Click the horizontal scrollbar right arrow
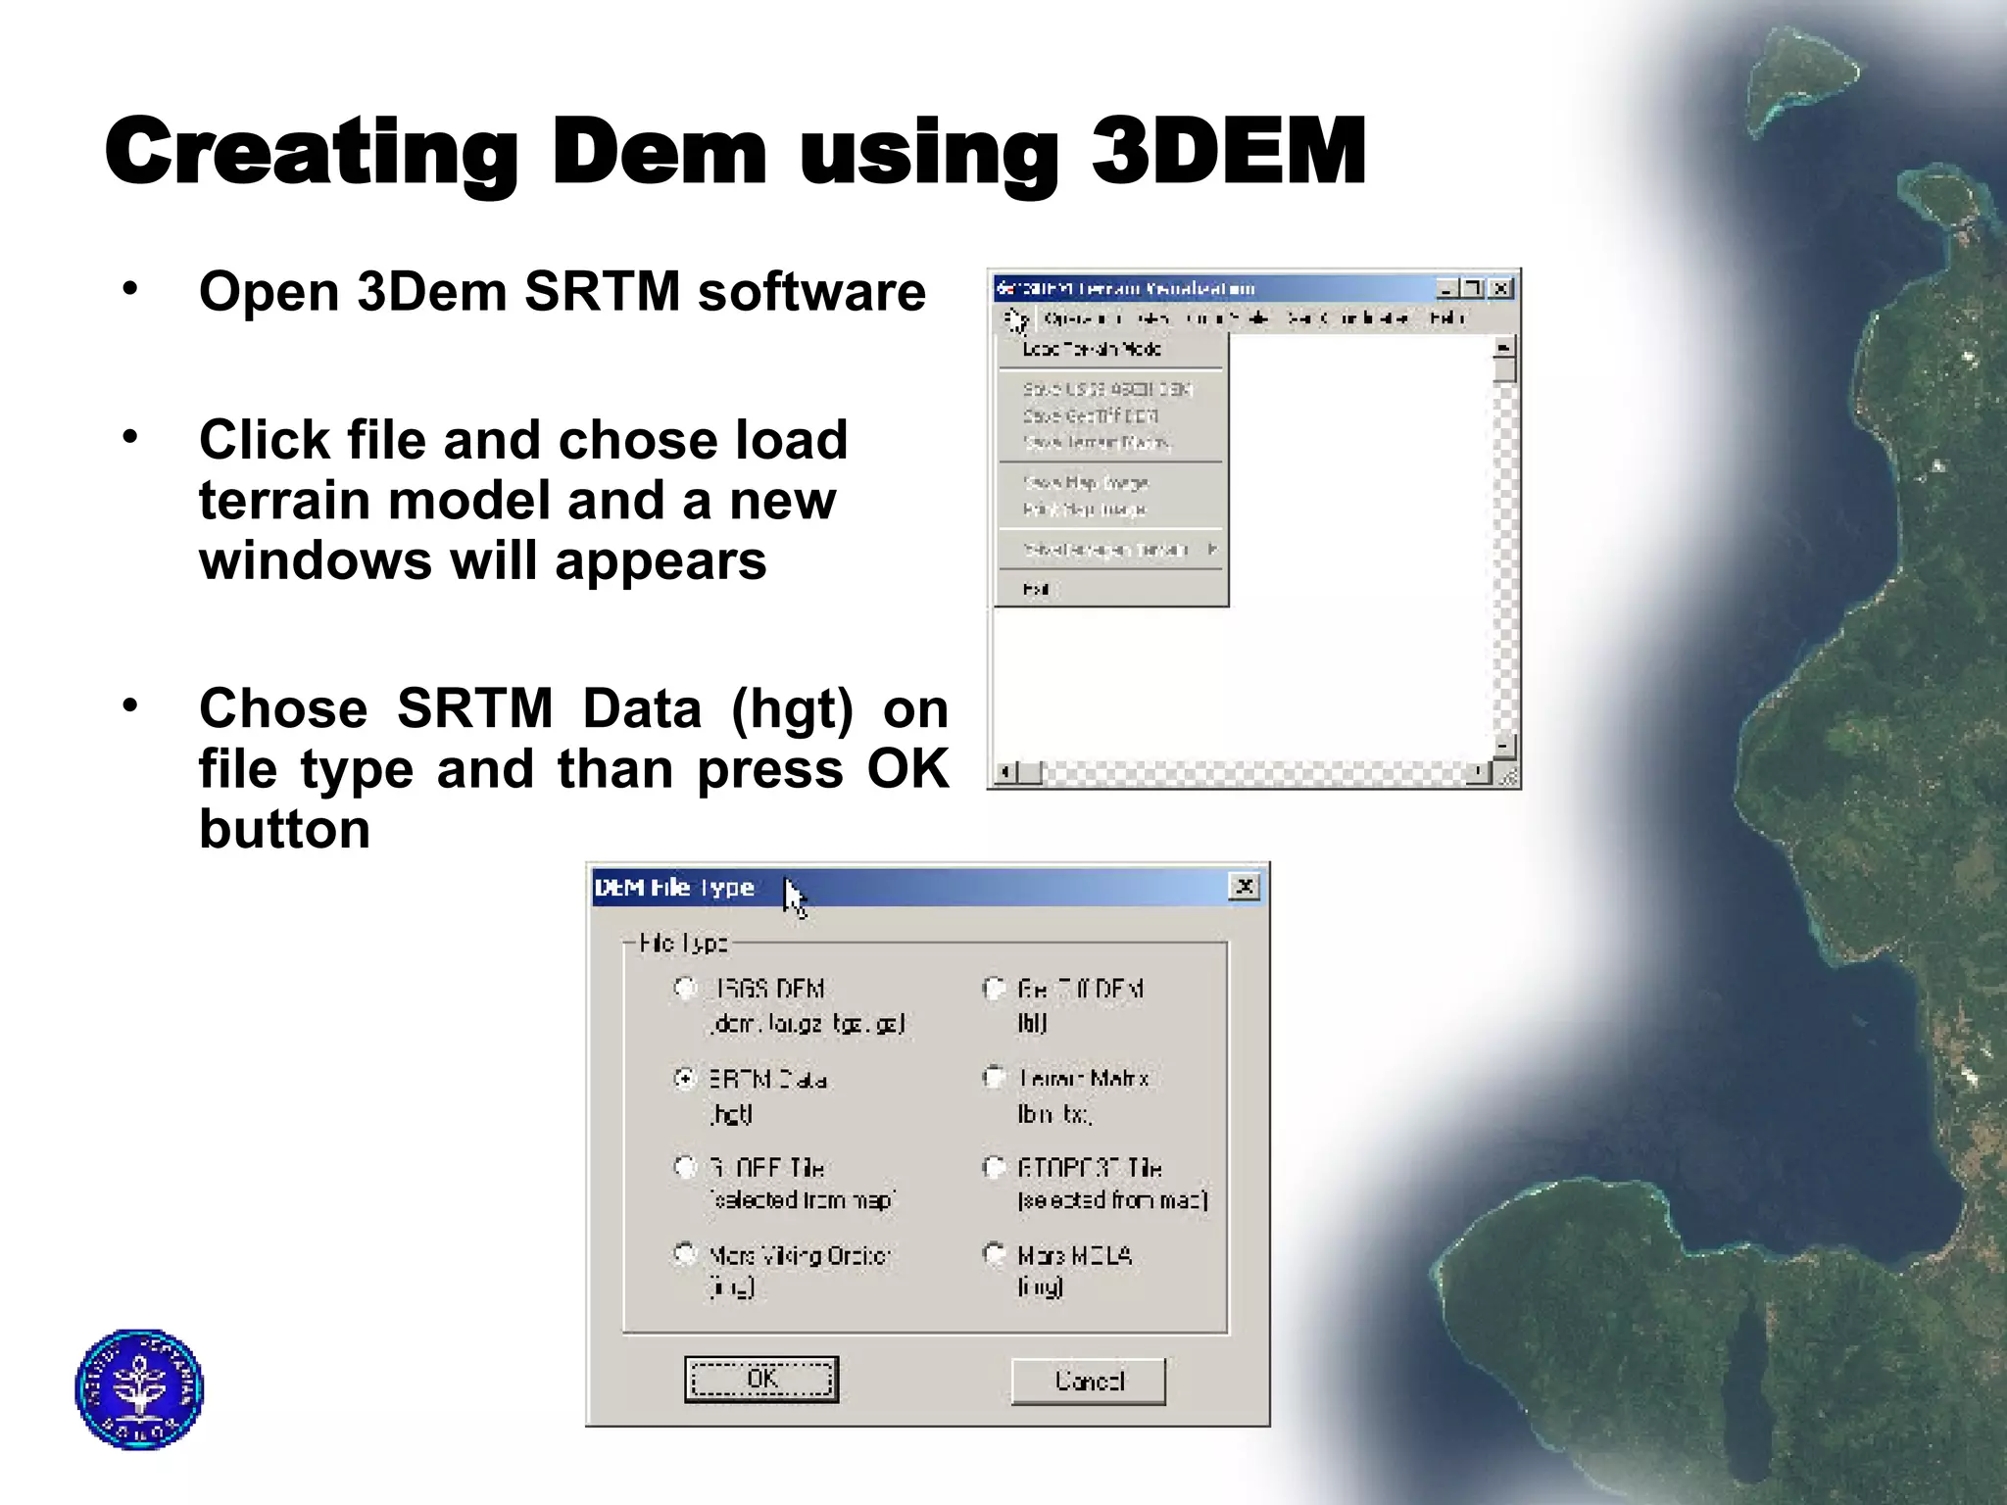The height and width of the screenshot is (1505, 2007). (1479, 773)
